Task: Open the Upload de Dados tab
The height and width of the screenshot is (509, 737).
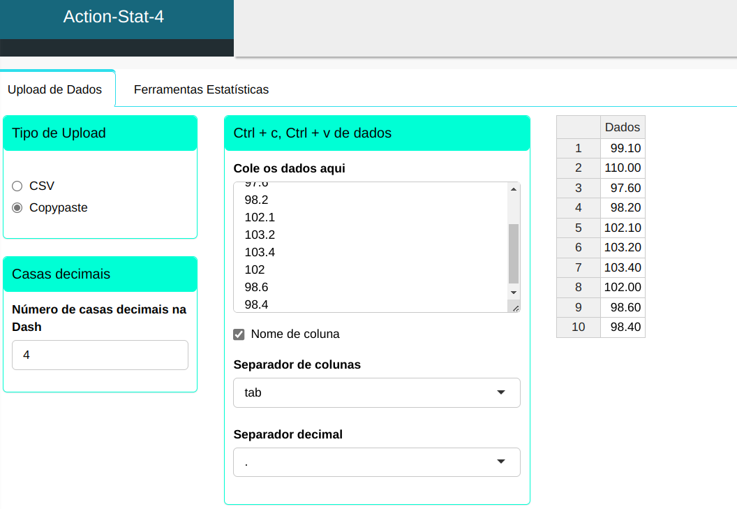Action: click(54, 89)
